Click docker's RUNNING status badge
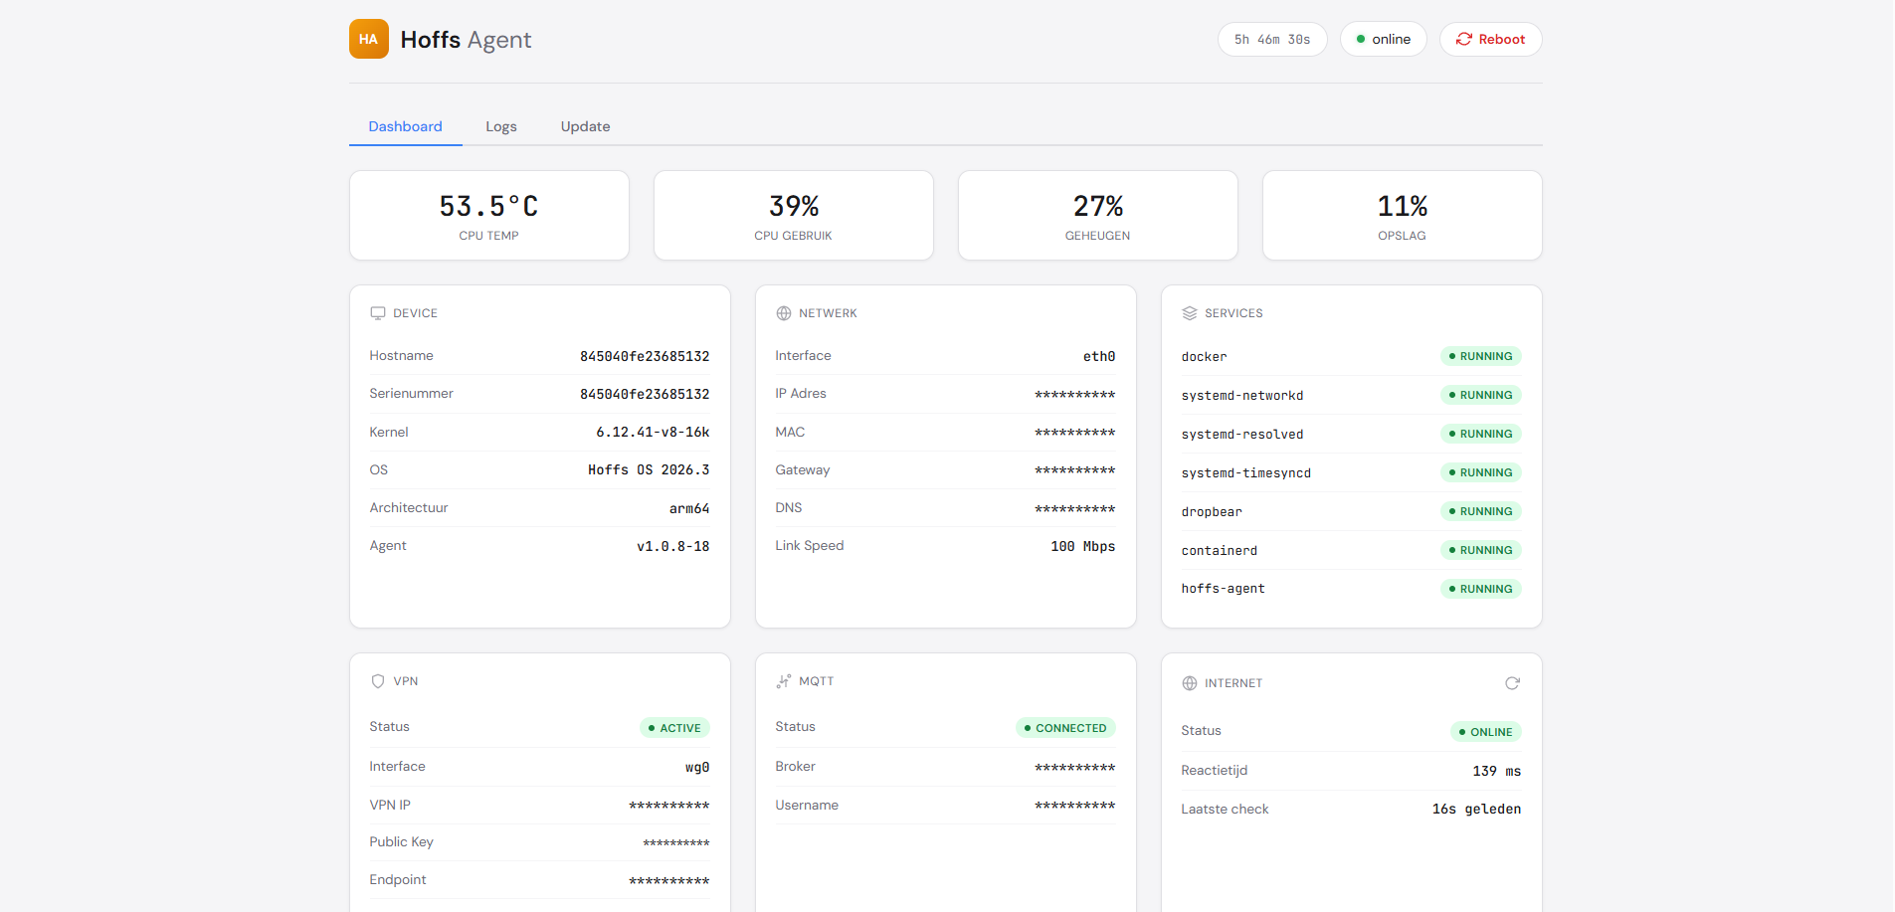This screenshot has height=912, width=1895. coord(1480,356)
